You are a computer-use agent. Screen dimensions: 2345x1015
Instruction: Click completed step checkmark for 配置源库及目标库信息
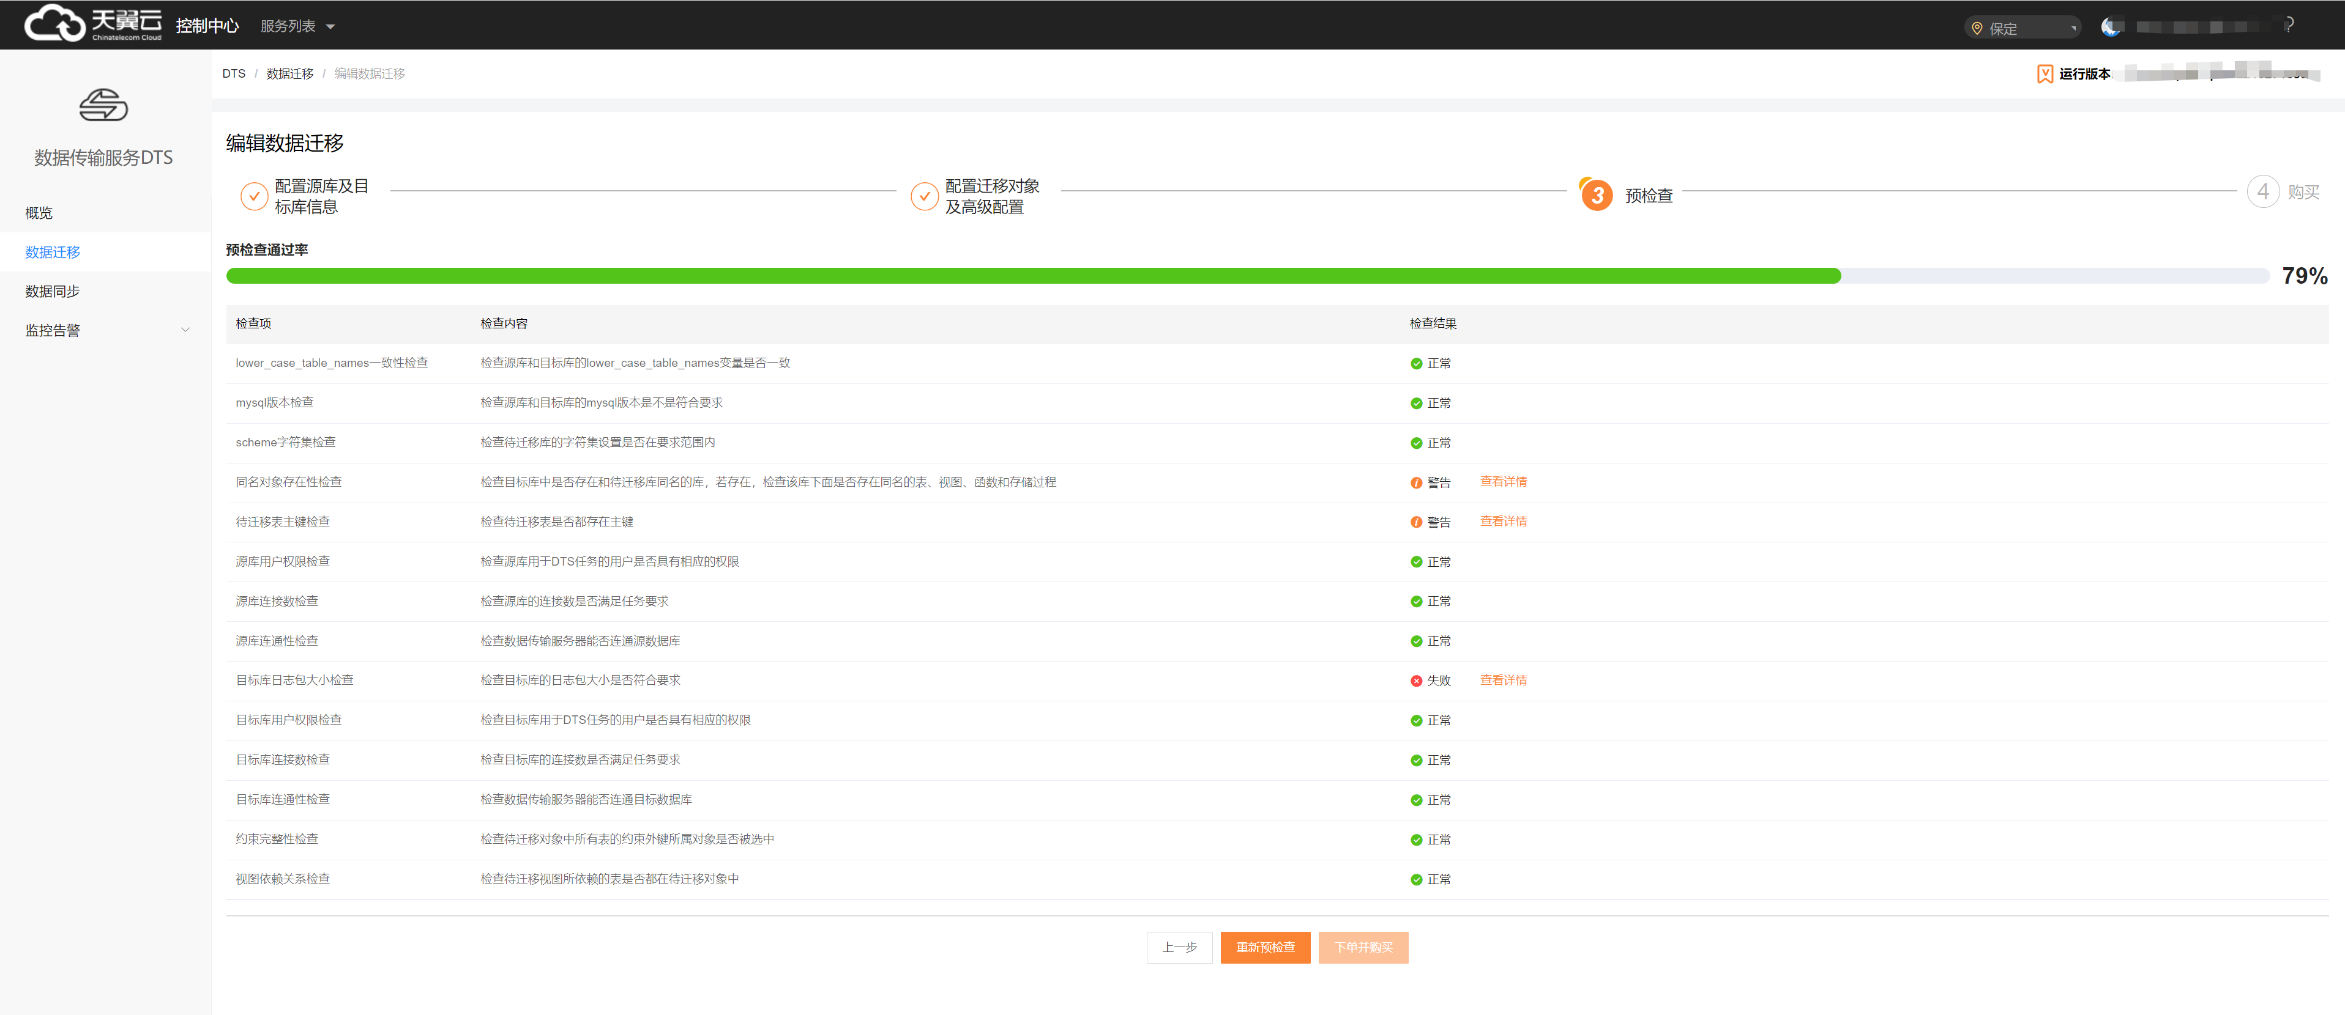click(x=254, y=196)
